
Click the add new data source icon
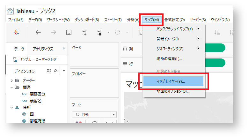click(84, 32)
